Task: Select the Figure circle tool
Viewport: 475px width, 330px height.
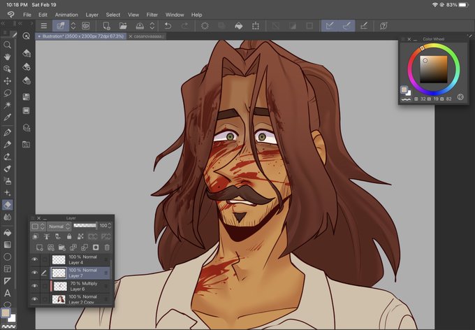Action: pos(7,257)
